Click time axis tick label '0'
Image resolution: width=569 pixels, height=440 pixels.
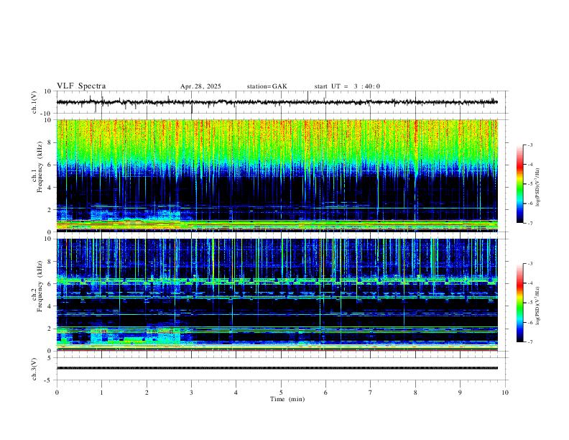[x=57, y=393]
